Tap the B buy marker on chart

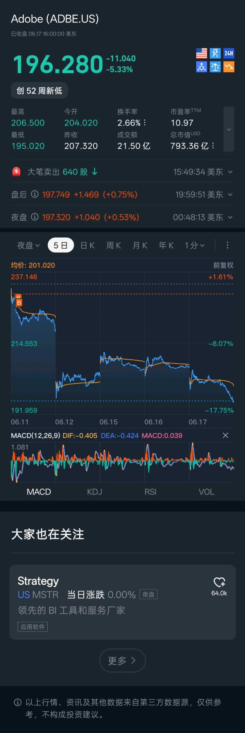19,303
